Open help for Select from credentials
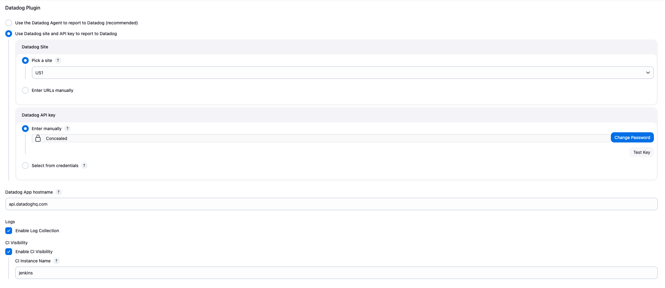This screenshot has width=665, height=288. tap(84, 166)
